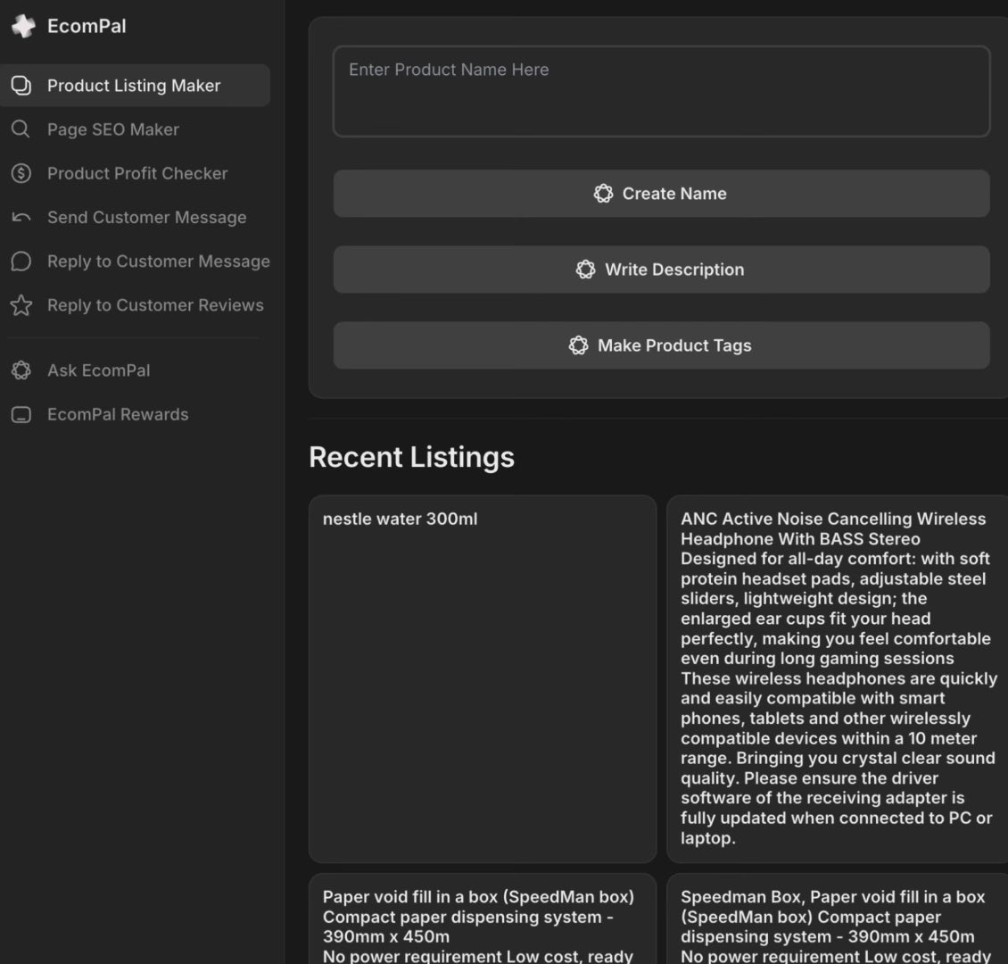Click the Ask EcomPal sidebar icon
1008x964 pixels.
coord(21,370)
